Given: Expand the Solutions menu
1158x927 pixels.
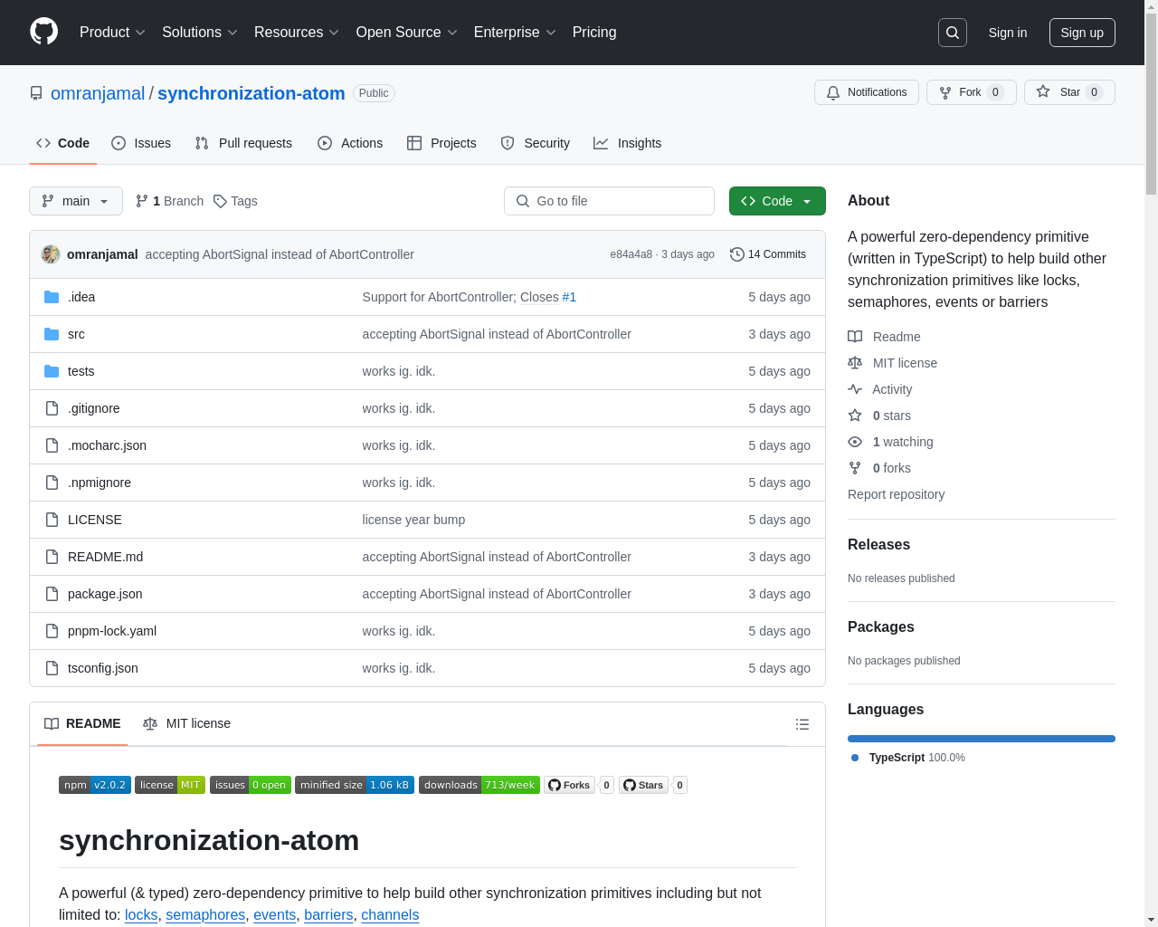Looking at the screenshot, I should 200,33.
